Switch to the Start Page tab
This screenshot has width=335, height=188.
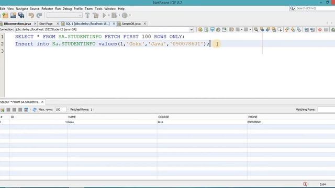[46, 23]
